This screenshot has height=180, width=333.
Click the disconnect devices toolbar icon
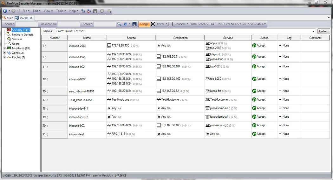[x=89, y=11]
